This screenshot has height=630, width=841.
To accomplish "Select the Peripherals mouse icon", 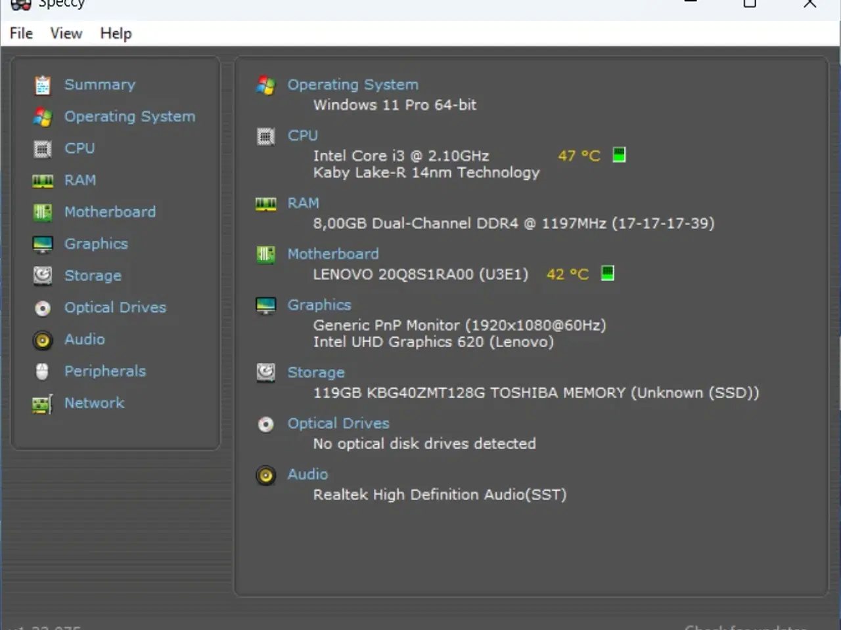I will click(x=42, y=371).
